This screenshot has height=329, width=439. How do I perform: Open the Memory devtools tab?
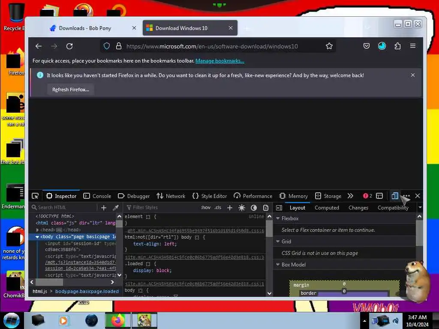point(293,196)
